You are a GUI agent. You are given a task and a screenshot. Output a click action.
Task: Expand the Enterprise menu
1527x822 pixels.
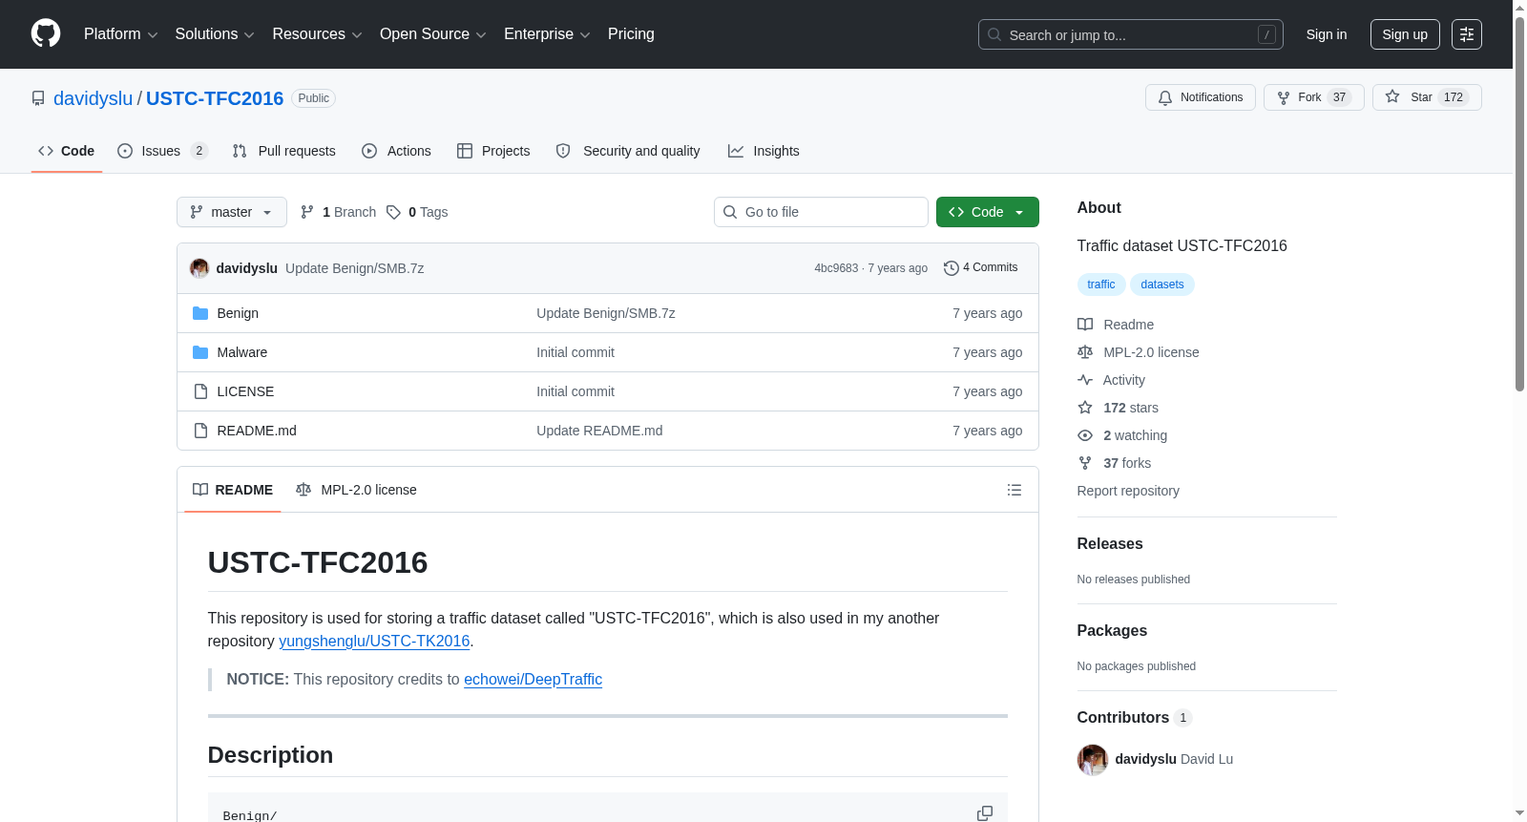[x=547, y=34]
